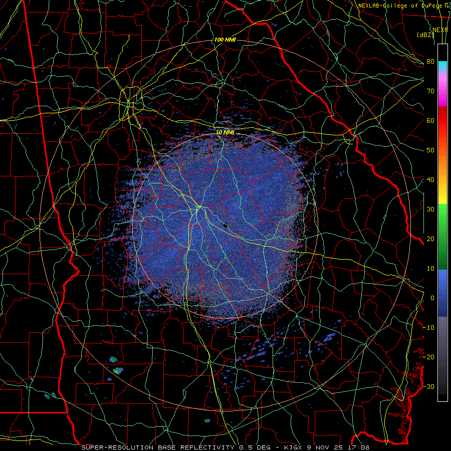Select the 30 value on the dBZ scale
Image resolution: width=451 pixels, height=451 pixels.
430,209
